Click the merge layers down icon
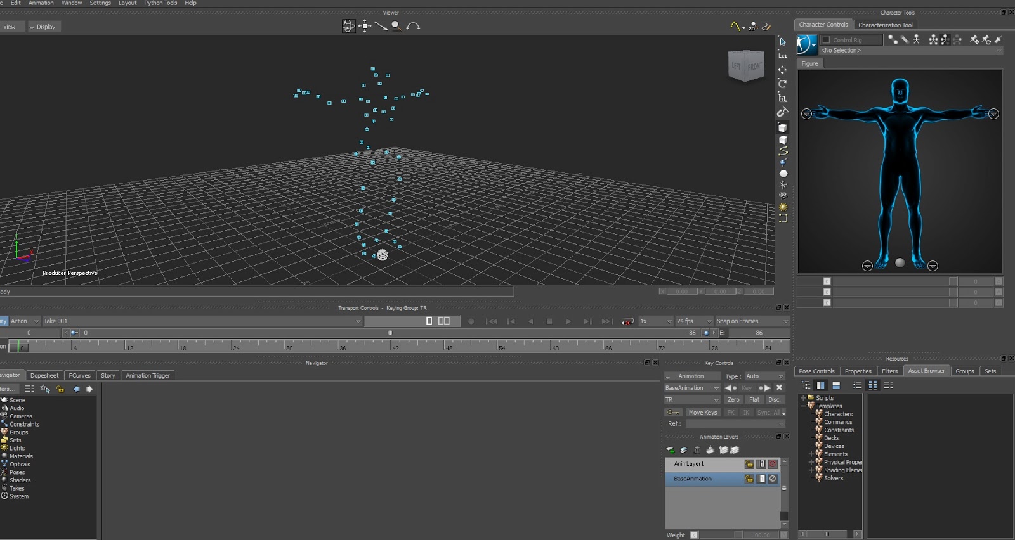The image size is (1015, 540). (x=710, y=450)
